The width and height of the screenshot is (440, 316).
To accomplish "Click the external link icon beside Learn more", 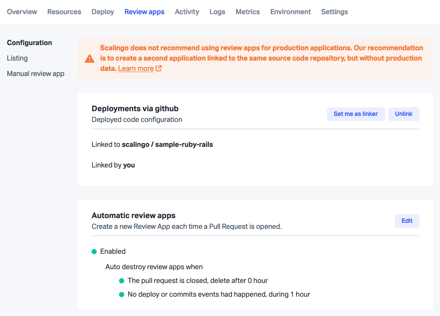I will coord(159,68).
